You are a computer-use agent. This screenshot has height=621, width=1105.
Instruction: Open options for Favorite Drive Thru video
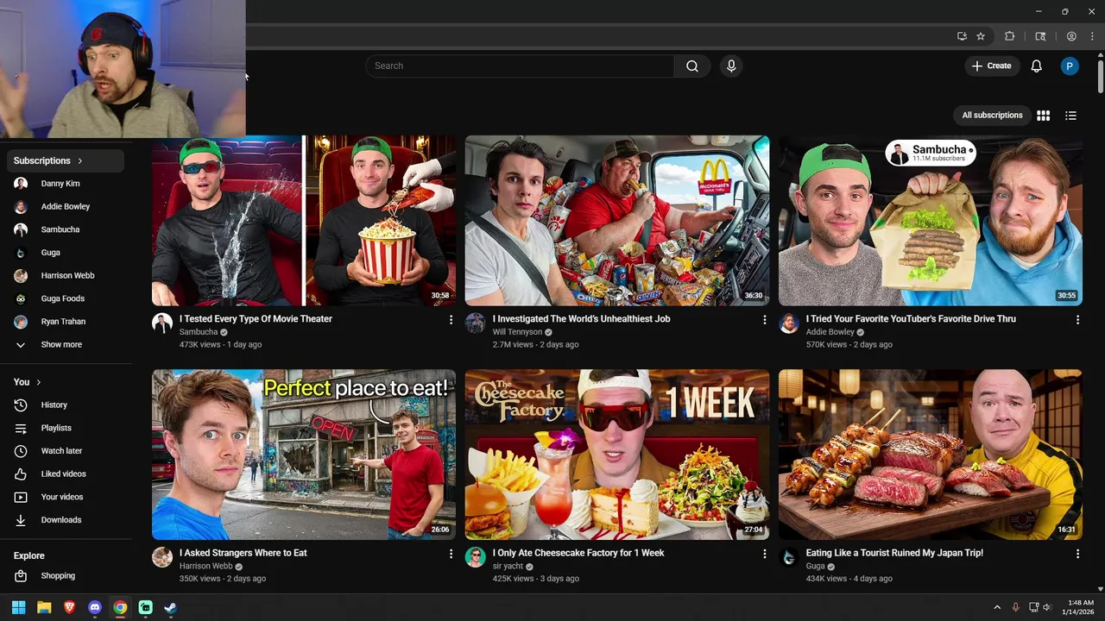1077,320
